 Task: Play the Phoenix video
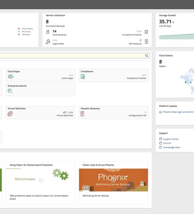pos(113,180)
